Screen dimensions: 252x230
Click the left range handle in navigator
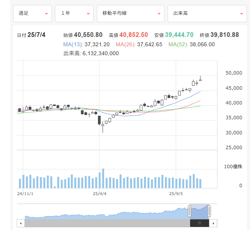(x=190, y=211)
